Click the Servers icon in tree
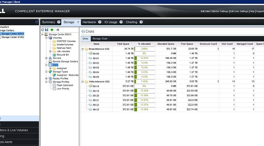 (x=50, y=58)
